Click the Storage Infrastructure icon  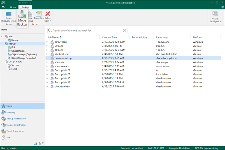tap(3, 125)
